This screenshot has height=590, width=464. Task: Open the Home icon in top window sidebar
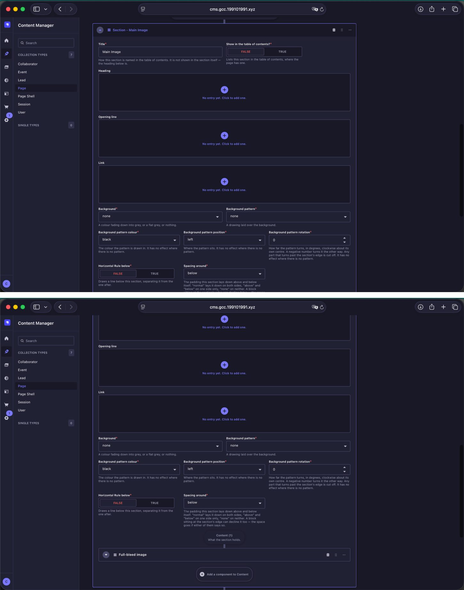pyautogui.click(x=6, y=40)
